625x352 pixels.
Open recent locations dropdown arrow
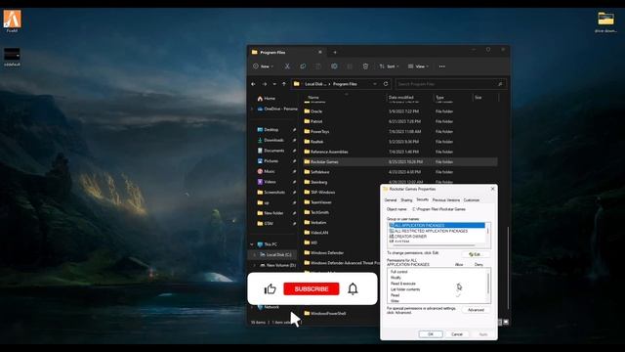click(x=274, y=84)
